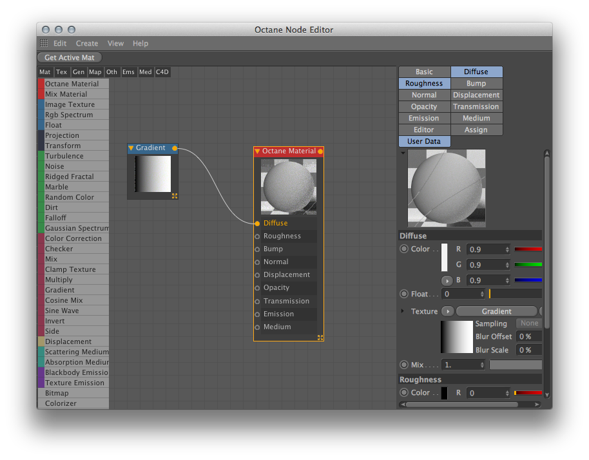The image size is (589, 460).
Task: Select the User Data tab button
Action: point(424,142)
